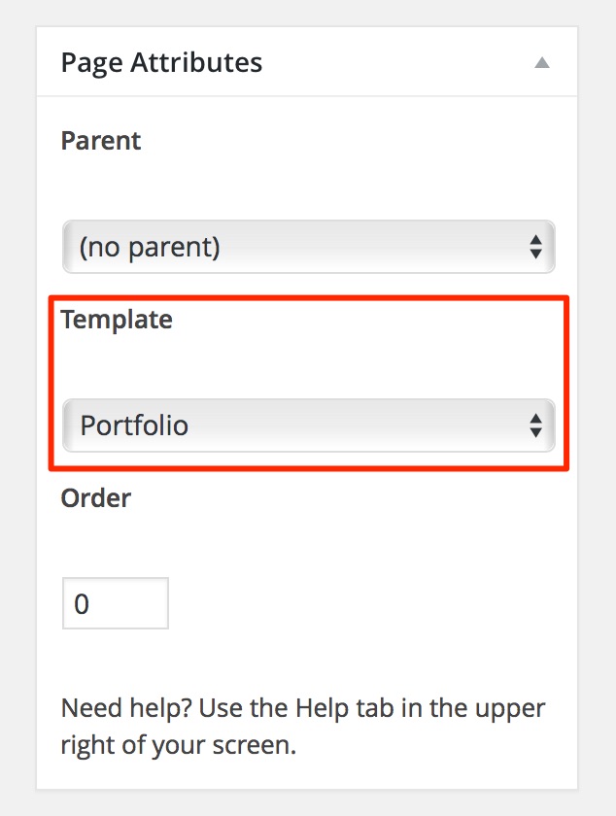The width and height of the screenshot is (616, 816).
Task: Click the Order field label
Action: click(96, 498)
